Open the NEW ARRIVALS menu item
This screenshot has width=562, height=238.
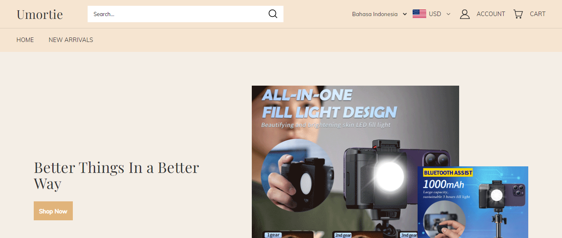[x=71, y=40]
